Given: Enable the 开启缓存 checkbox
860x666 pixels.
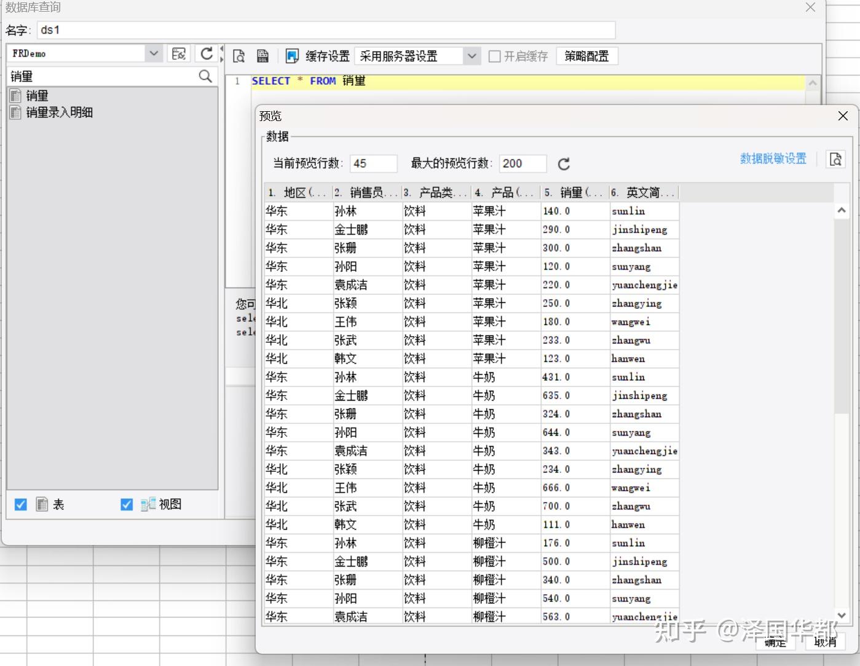Looking at the screenshot, I should click(495, 56).
